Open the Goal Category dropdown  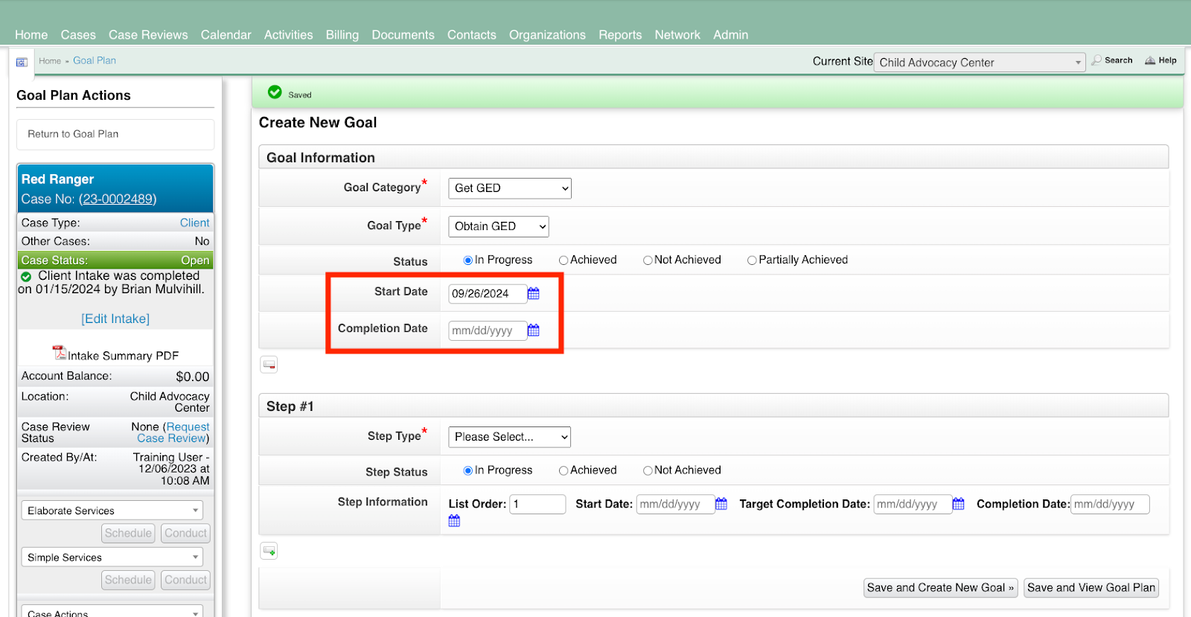coord(510,188)
